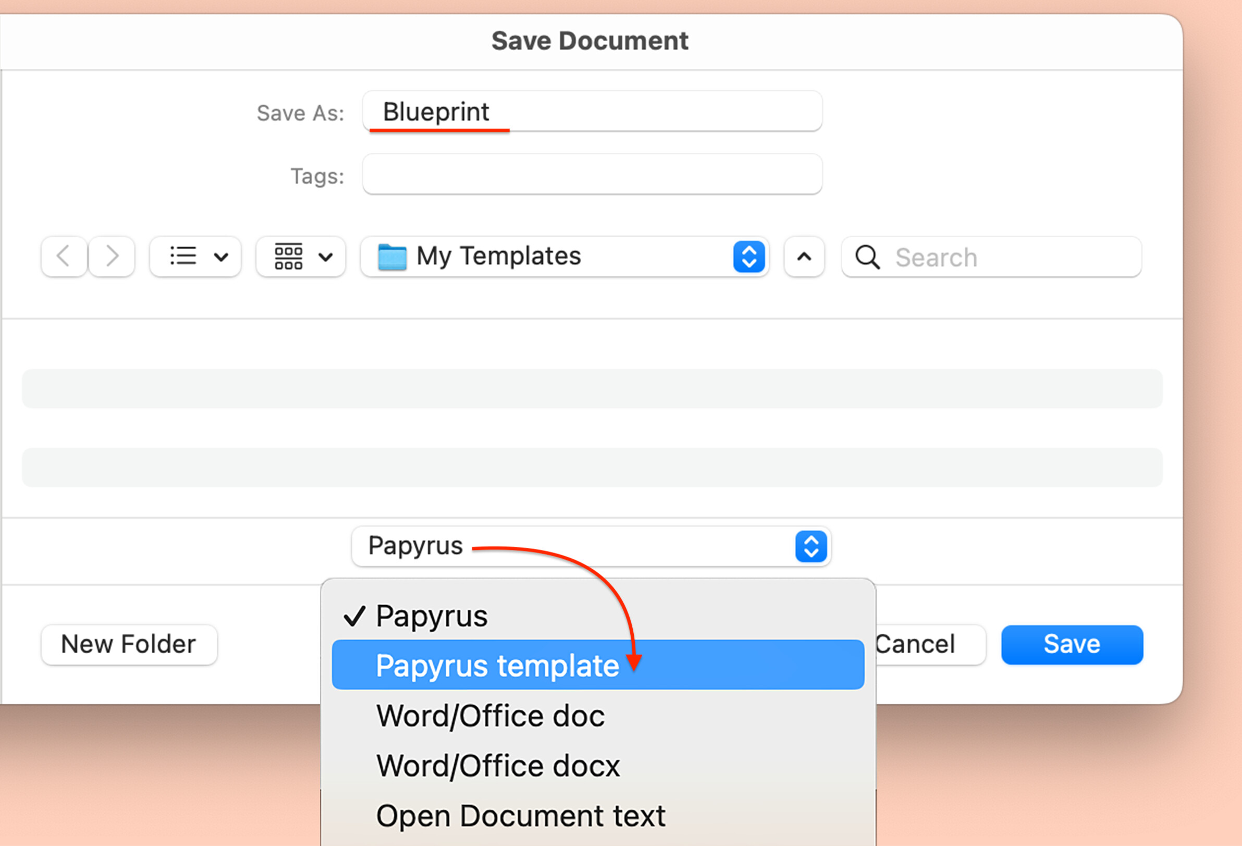The image size is (1242, 846).
Task: Click the forward navigation arrow
Action: [x=111, y=256]
